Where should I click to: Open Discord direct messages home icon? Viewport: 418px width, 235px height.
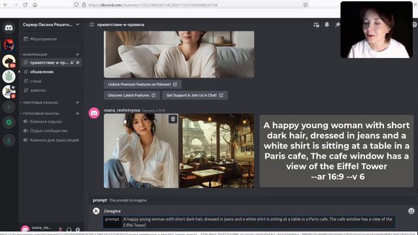pos(8,27)
